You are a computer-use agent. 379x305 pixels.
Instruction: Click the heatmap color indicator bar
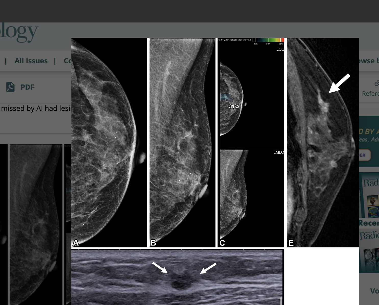pos(268,40)
